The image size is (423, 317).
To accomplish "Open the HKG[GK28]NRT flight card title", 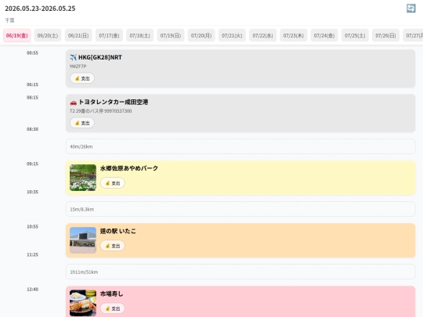I will coord(100,57).
